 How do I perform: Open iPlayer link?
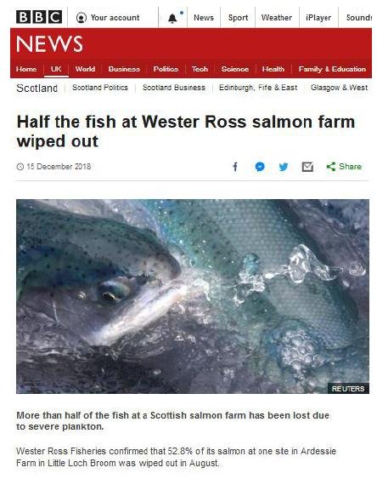coord(318,18)
